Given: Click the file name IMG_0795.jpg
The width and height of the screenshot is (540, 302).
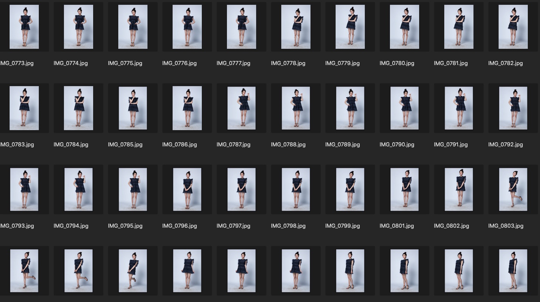Looking at the screenshot, I should [x=125, y=226].
